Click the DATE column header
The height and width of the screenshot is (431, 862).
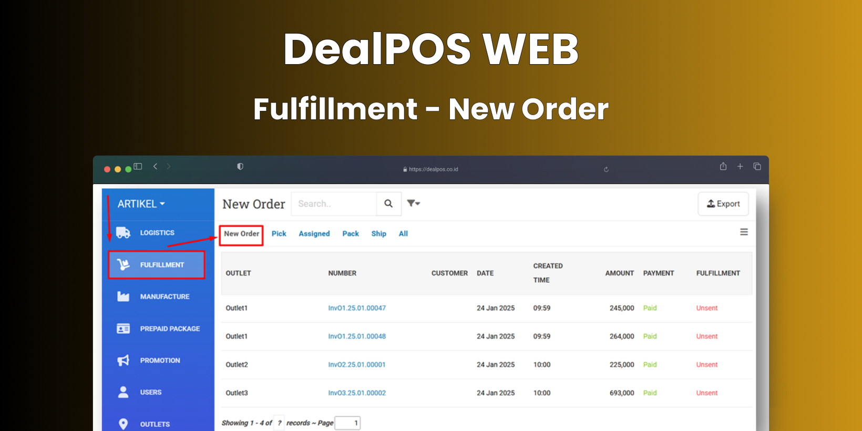[485, 273]
